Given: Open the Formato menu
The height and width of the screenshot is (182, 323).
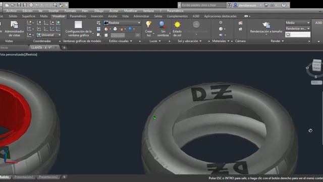Looking at the screenshot, I should pos(70,11).
